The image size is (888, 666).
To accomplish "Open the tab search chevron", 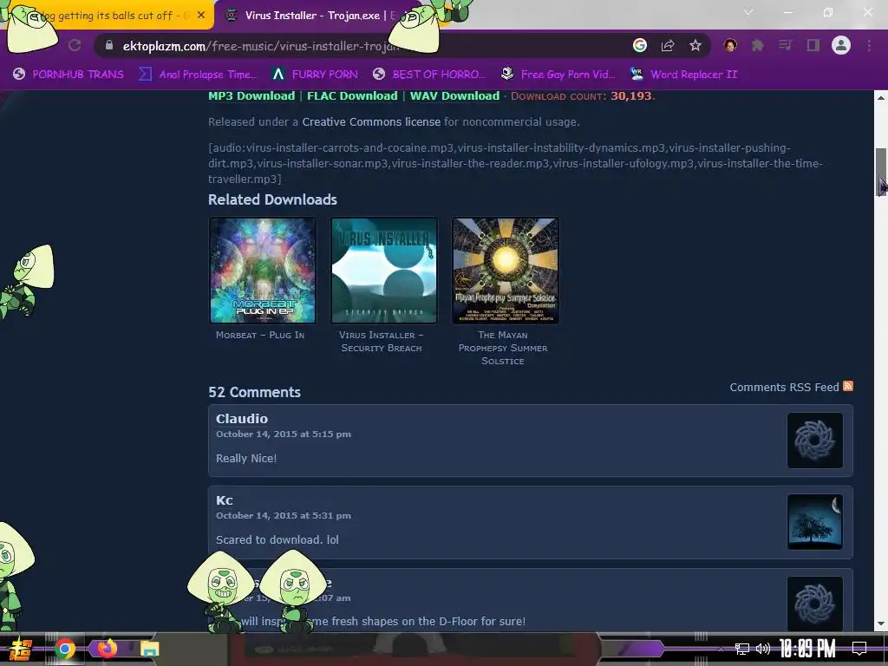I will [748, 12].
